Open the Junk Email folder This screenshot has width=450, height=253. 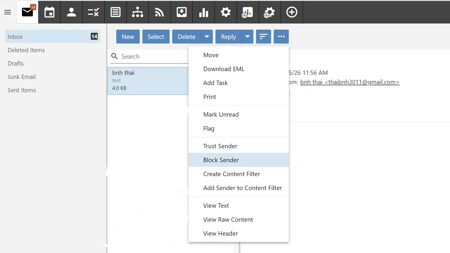[52, 77]
